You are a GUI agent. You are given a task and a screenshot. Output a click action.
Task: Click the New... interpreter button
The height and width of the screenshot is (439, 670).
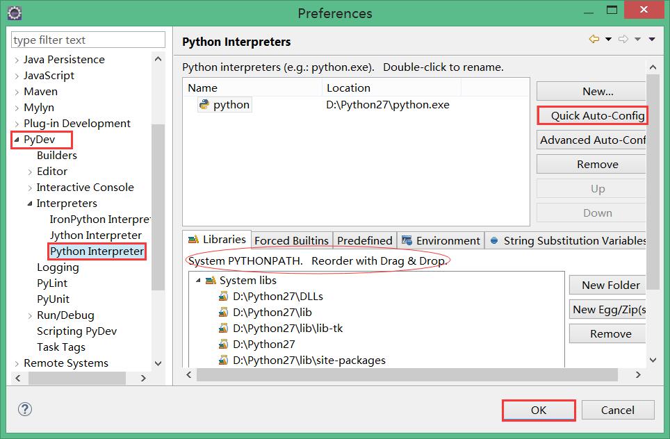tap(591, 92)
